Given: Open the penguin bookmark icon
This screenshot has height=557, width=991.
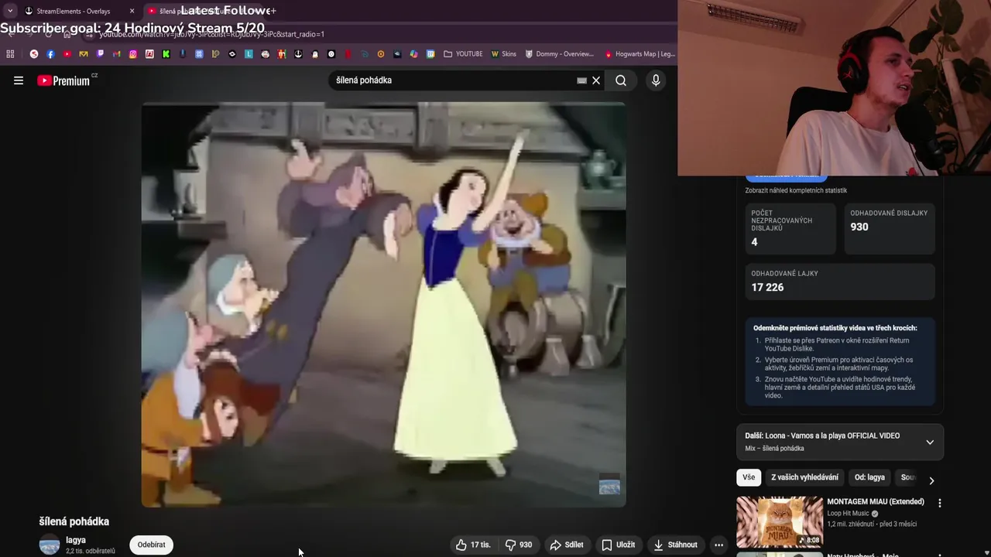Looking at the screenshot, I should point(315,54).
